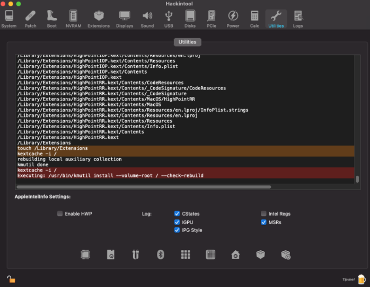Viewport: 370px width, 287px height.
Task: Click the orange lock icon
Action: [x=11, y=279]
